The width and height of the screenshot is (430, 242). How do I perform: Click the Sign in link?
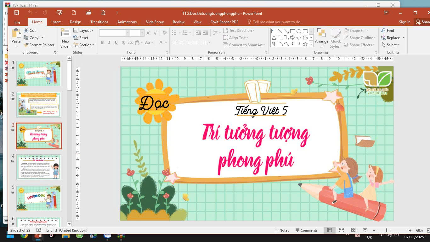pos(405,22)
